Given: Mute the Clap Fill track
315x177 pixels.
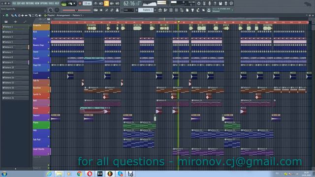Looking at the screenshot, I should (48, 70).
